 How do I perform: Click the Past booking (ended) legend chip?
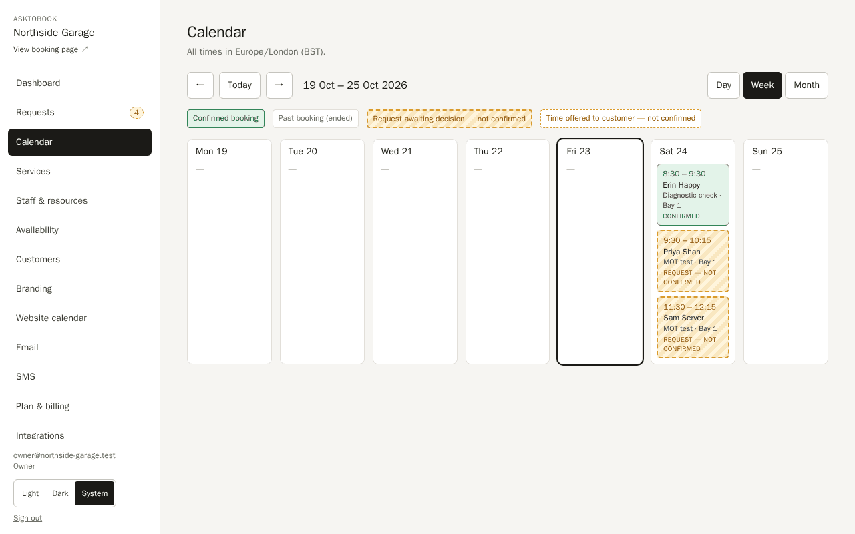coord(315,119)
